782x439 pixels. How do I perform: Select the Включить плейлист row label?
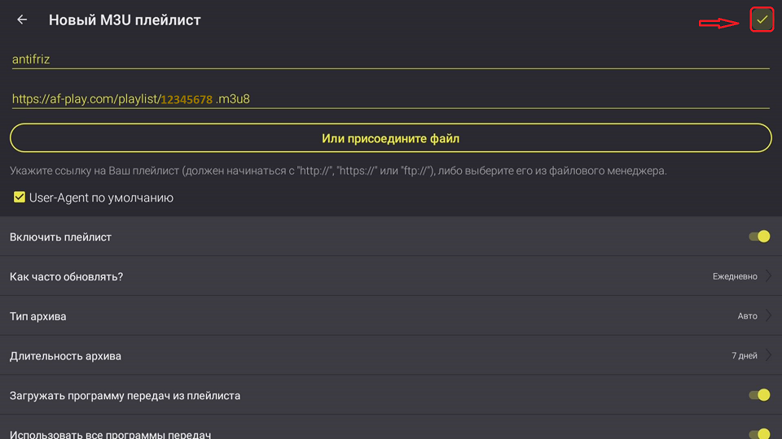pos(60,237)
